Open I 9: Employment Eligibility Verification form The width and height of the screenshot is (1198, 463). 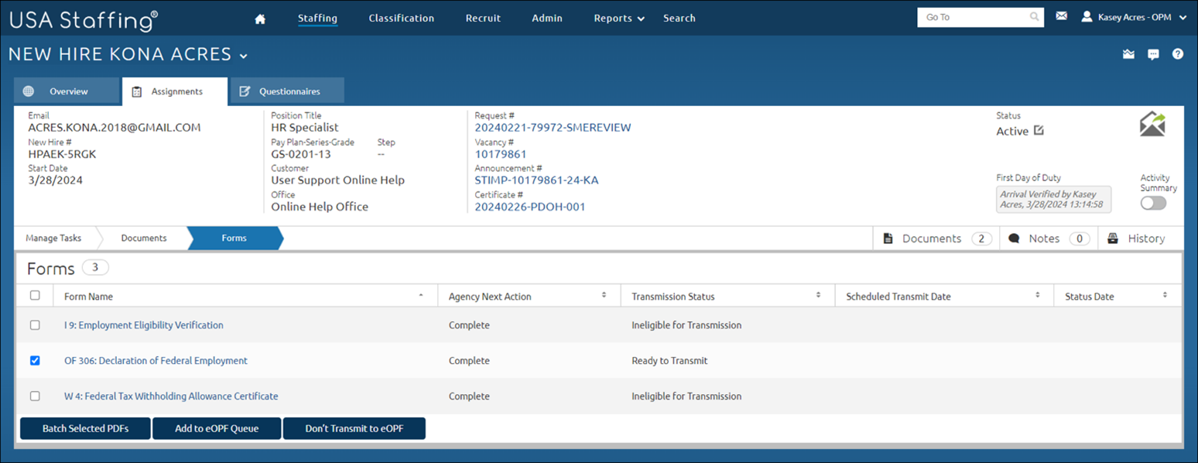(144, 325)
